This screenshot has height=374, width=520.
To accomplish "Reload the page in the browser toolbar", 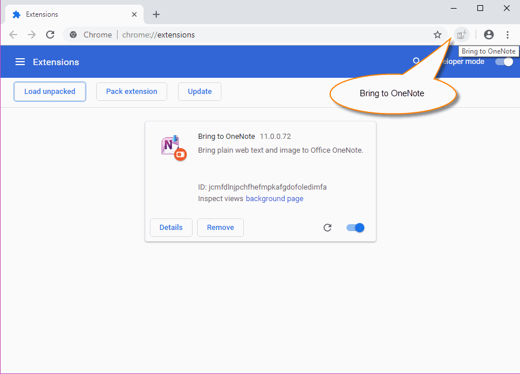I will point(50,35).
